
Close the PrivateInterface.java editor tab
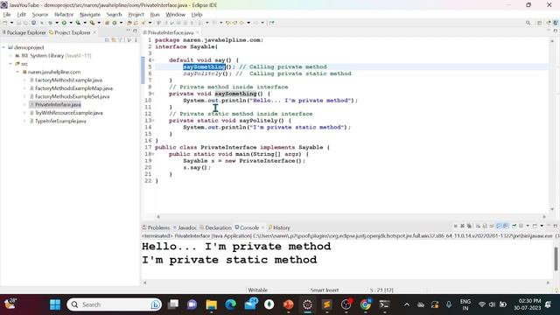click(198, 32)
